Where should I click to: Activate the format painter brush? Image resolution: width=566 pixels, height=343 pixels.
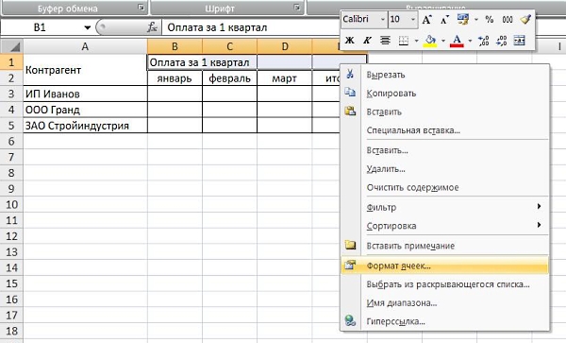[x=525, y=19]
